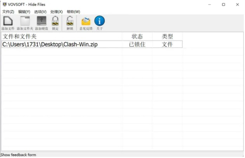Image resolution: width=245 pixels, height=158 pixels.
Task: Click the VOVSOFT app icon in title bar
Action: (x=5, y=4)
